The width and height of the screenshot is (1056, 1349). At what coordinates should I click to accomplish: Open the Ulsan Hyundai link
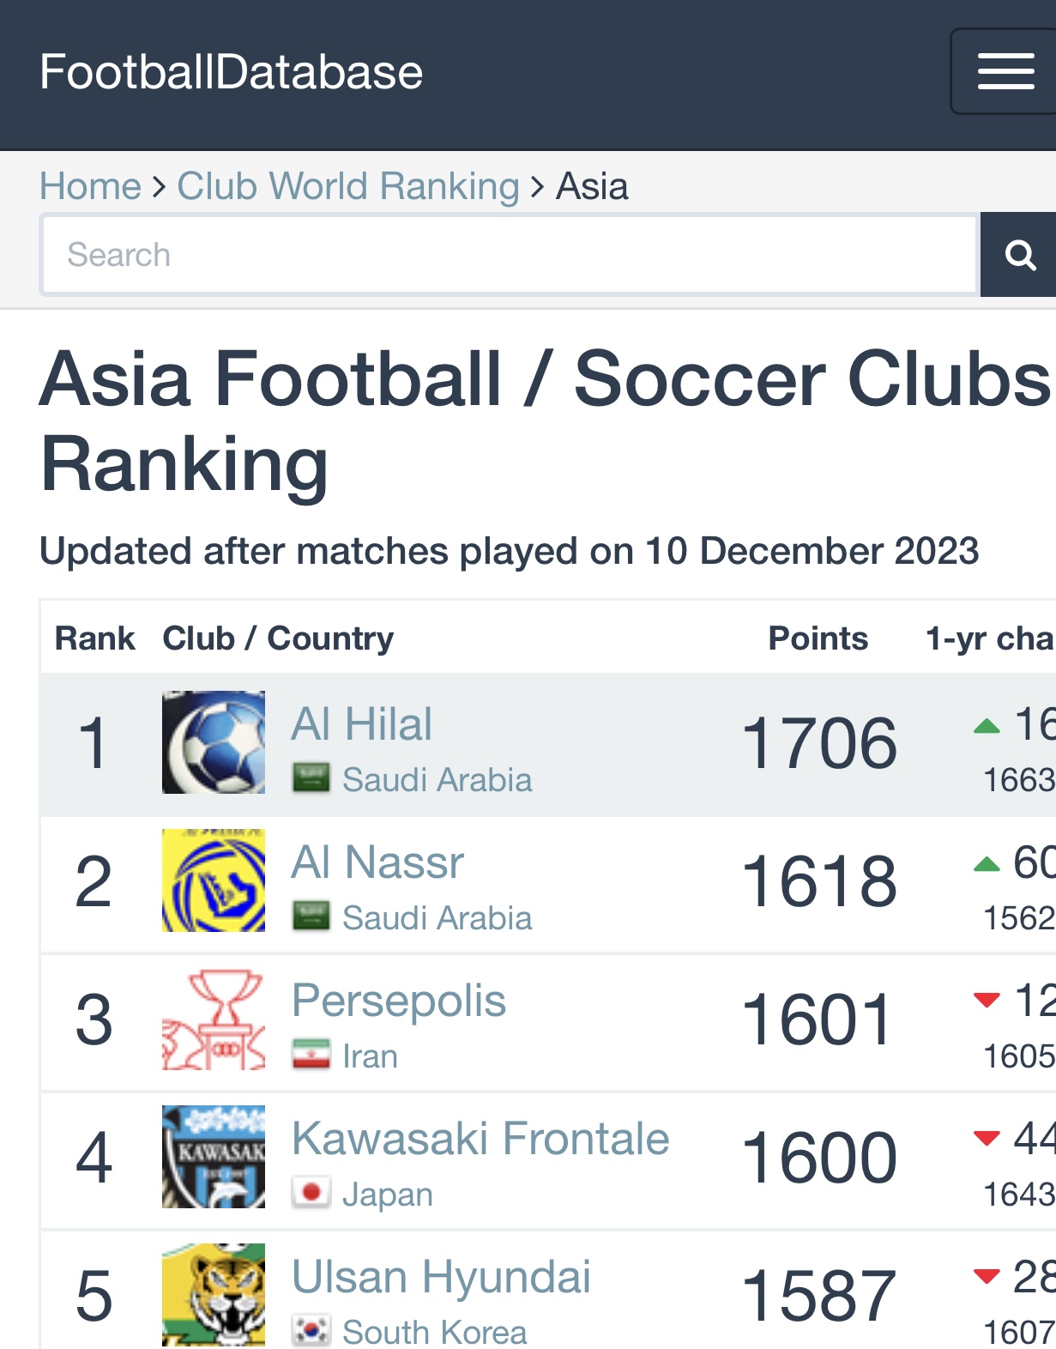click(x=441, y=1277)
